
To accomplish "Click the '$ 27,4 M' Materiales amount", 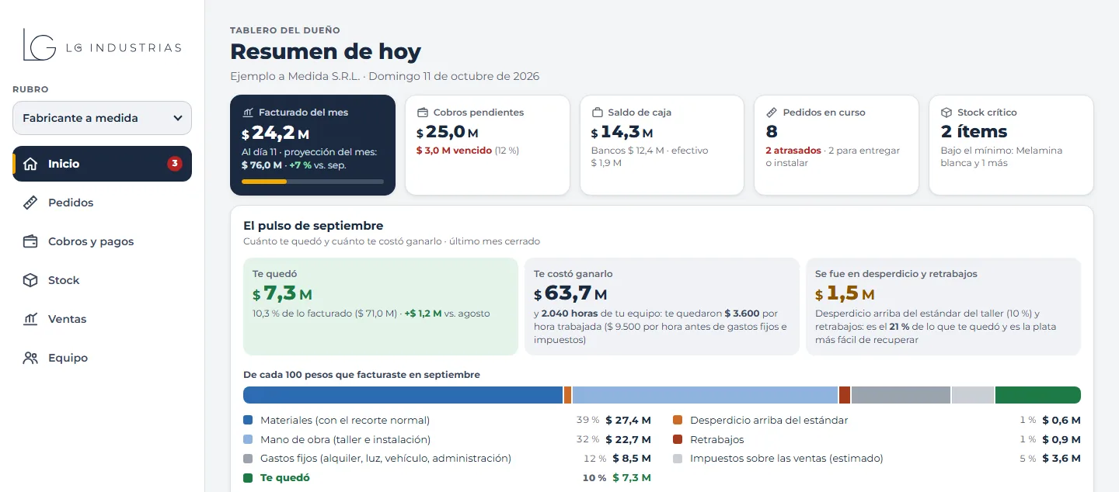I will click(628, 420).
